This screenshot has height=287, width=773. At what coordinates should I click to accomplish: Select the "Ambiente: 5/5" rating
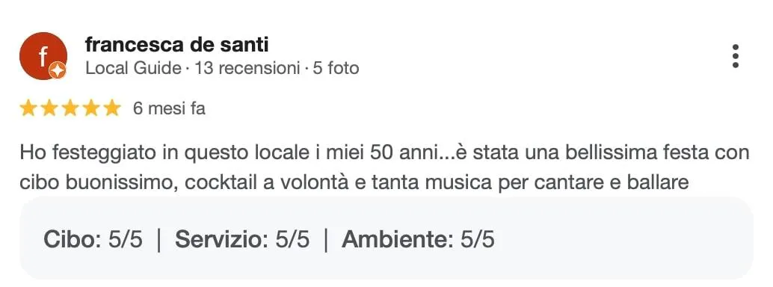418,240
